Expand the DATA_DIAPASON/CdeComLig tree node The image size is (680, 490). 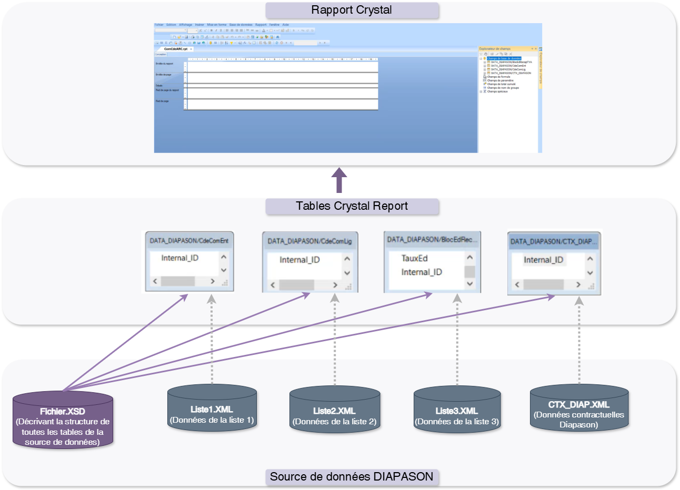tap(485, 69)
